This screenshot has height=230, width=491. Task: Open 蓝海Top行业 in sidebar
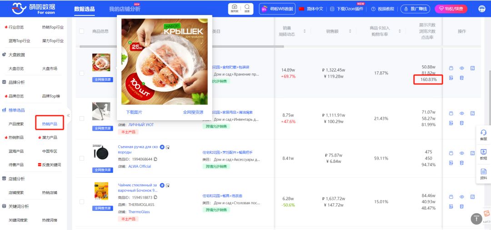click(x=20, y=41)
